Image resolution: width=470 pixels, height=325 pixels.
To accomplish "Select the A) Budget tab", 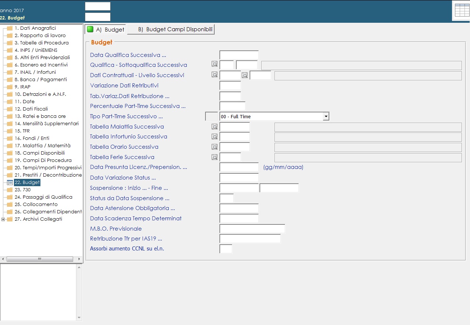I will click(106, 30).
